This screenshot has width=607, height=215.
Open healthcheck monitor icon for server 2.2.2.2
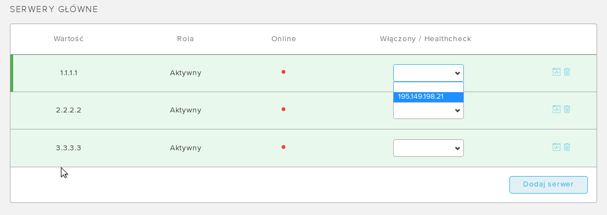pos(557,109)
